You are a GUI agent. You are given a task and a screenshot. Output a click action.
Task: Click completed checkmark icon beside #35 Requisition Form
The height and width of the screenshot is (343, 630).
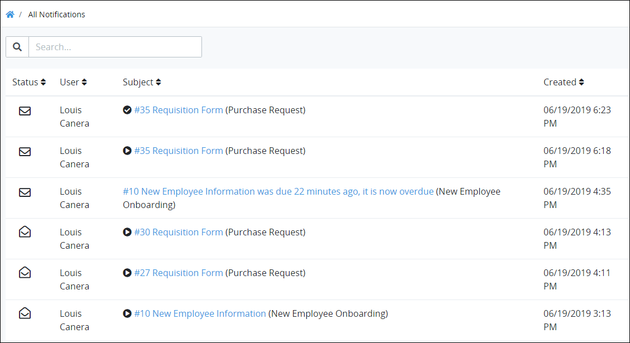pyautogui.click(x=127, y=110)
